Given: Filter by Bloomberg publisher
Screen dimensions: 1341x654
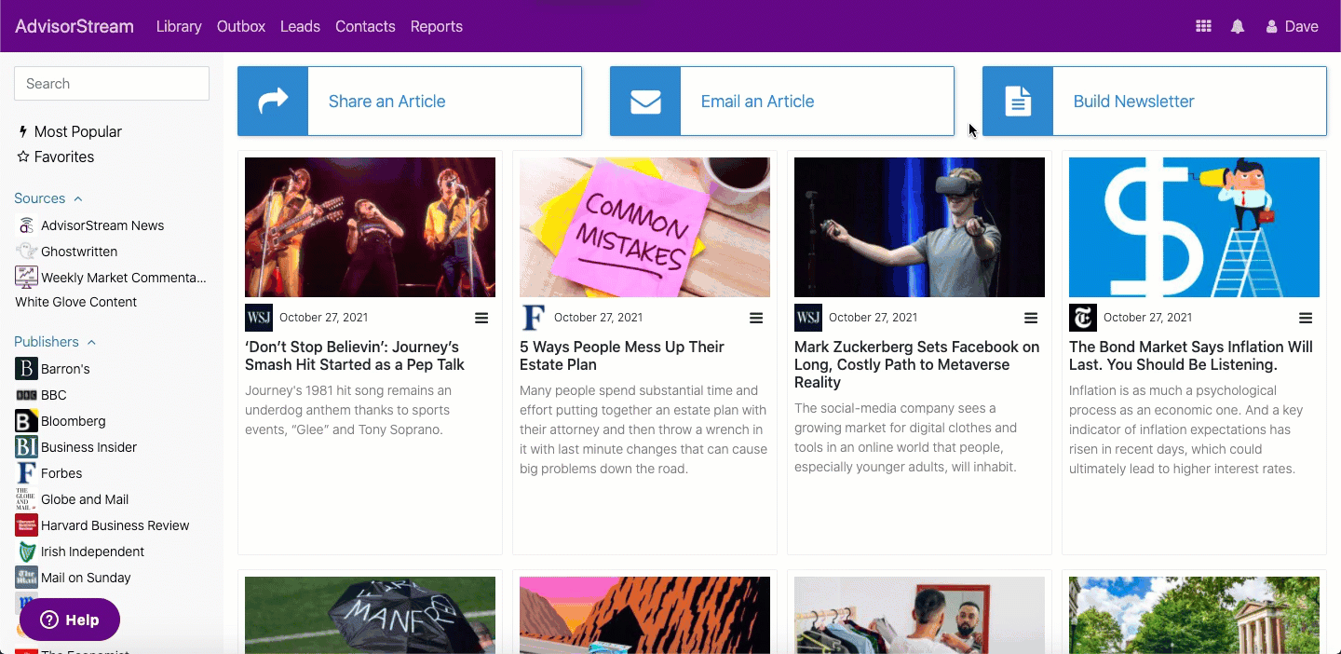Looking at the screenshot, I should tap(74, 421).
